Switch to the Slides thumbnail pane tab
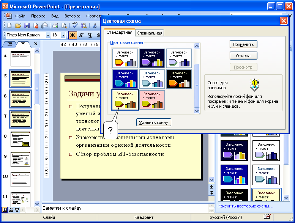Viewport: 295px width, 223px height. pos(23,44)
